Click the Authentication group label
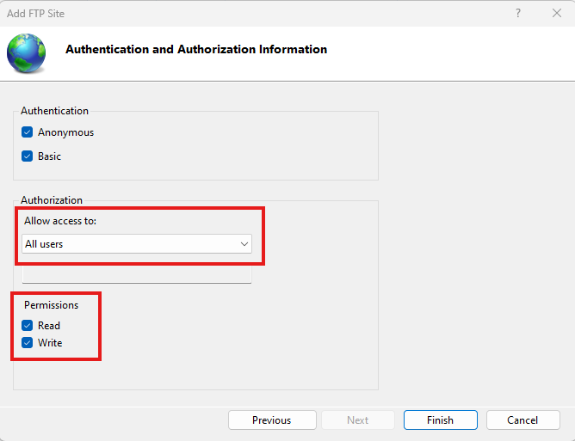 tap(54, 111)
